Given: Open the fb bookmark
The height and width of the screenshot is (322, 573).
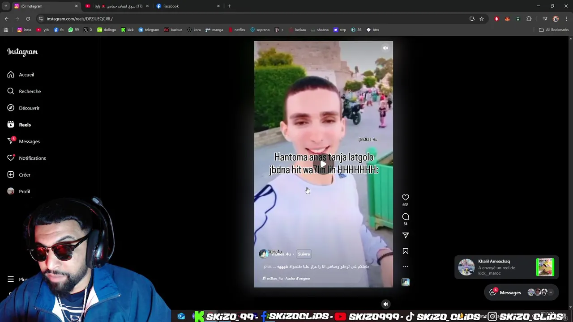Looking at the screenshot, I should coord(59,30).
